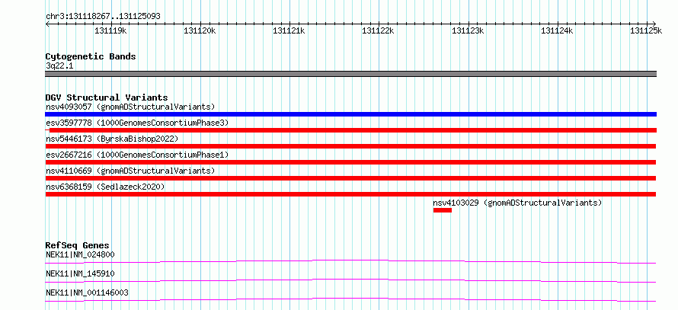
Task: Open the esv3597778 1000GenomesConsortiumPhase3 label
Action: [x=137, y=123]
